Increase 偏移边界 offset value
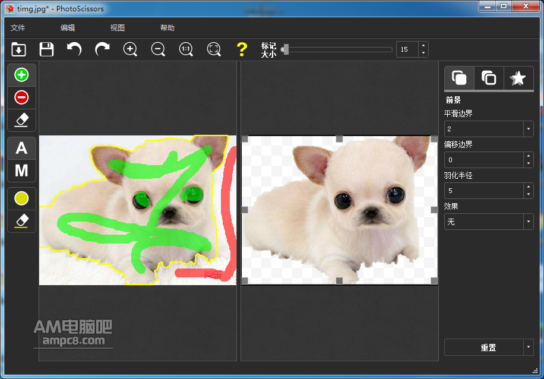Screen dimensions: 544x379 529,156
